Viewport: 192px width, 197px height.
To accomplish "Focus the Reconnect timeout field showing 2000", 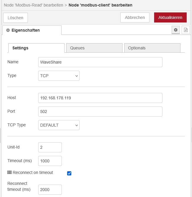I will (50, 189).
